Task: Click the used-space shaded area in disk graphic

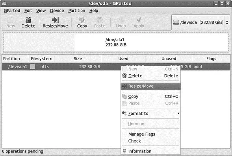Action: pos(39,42)
